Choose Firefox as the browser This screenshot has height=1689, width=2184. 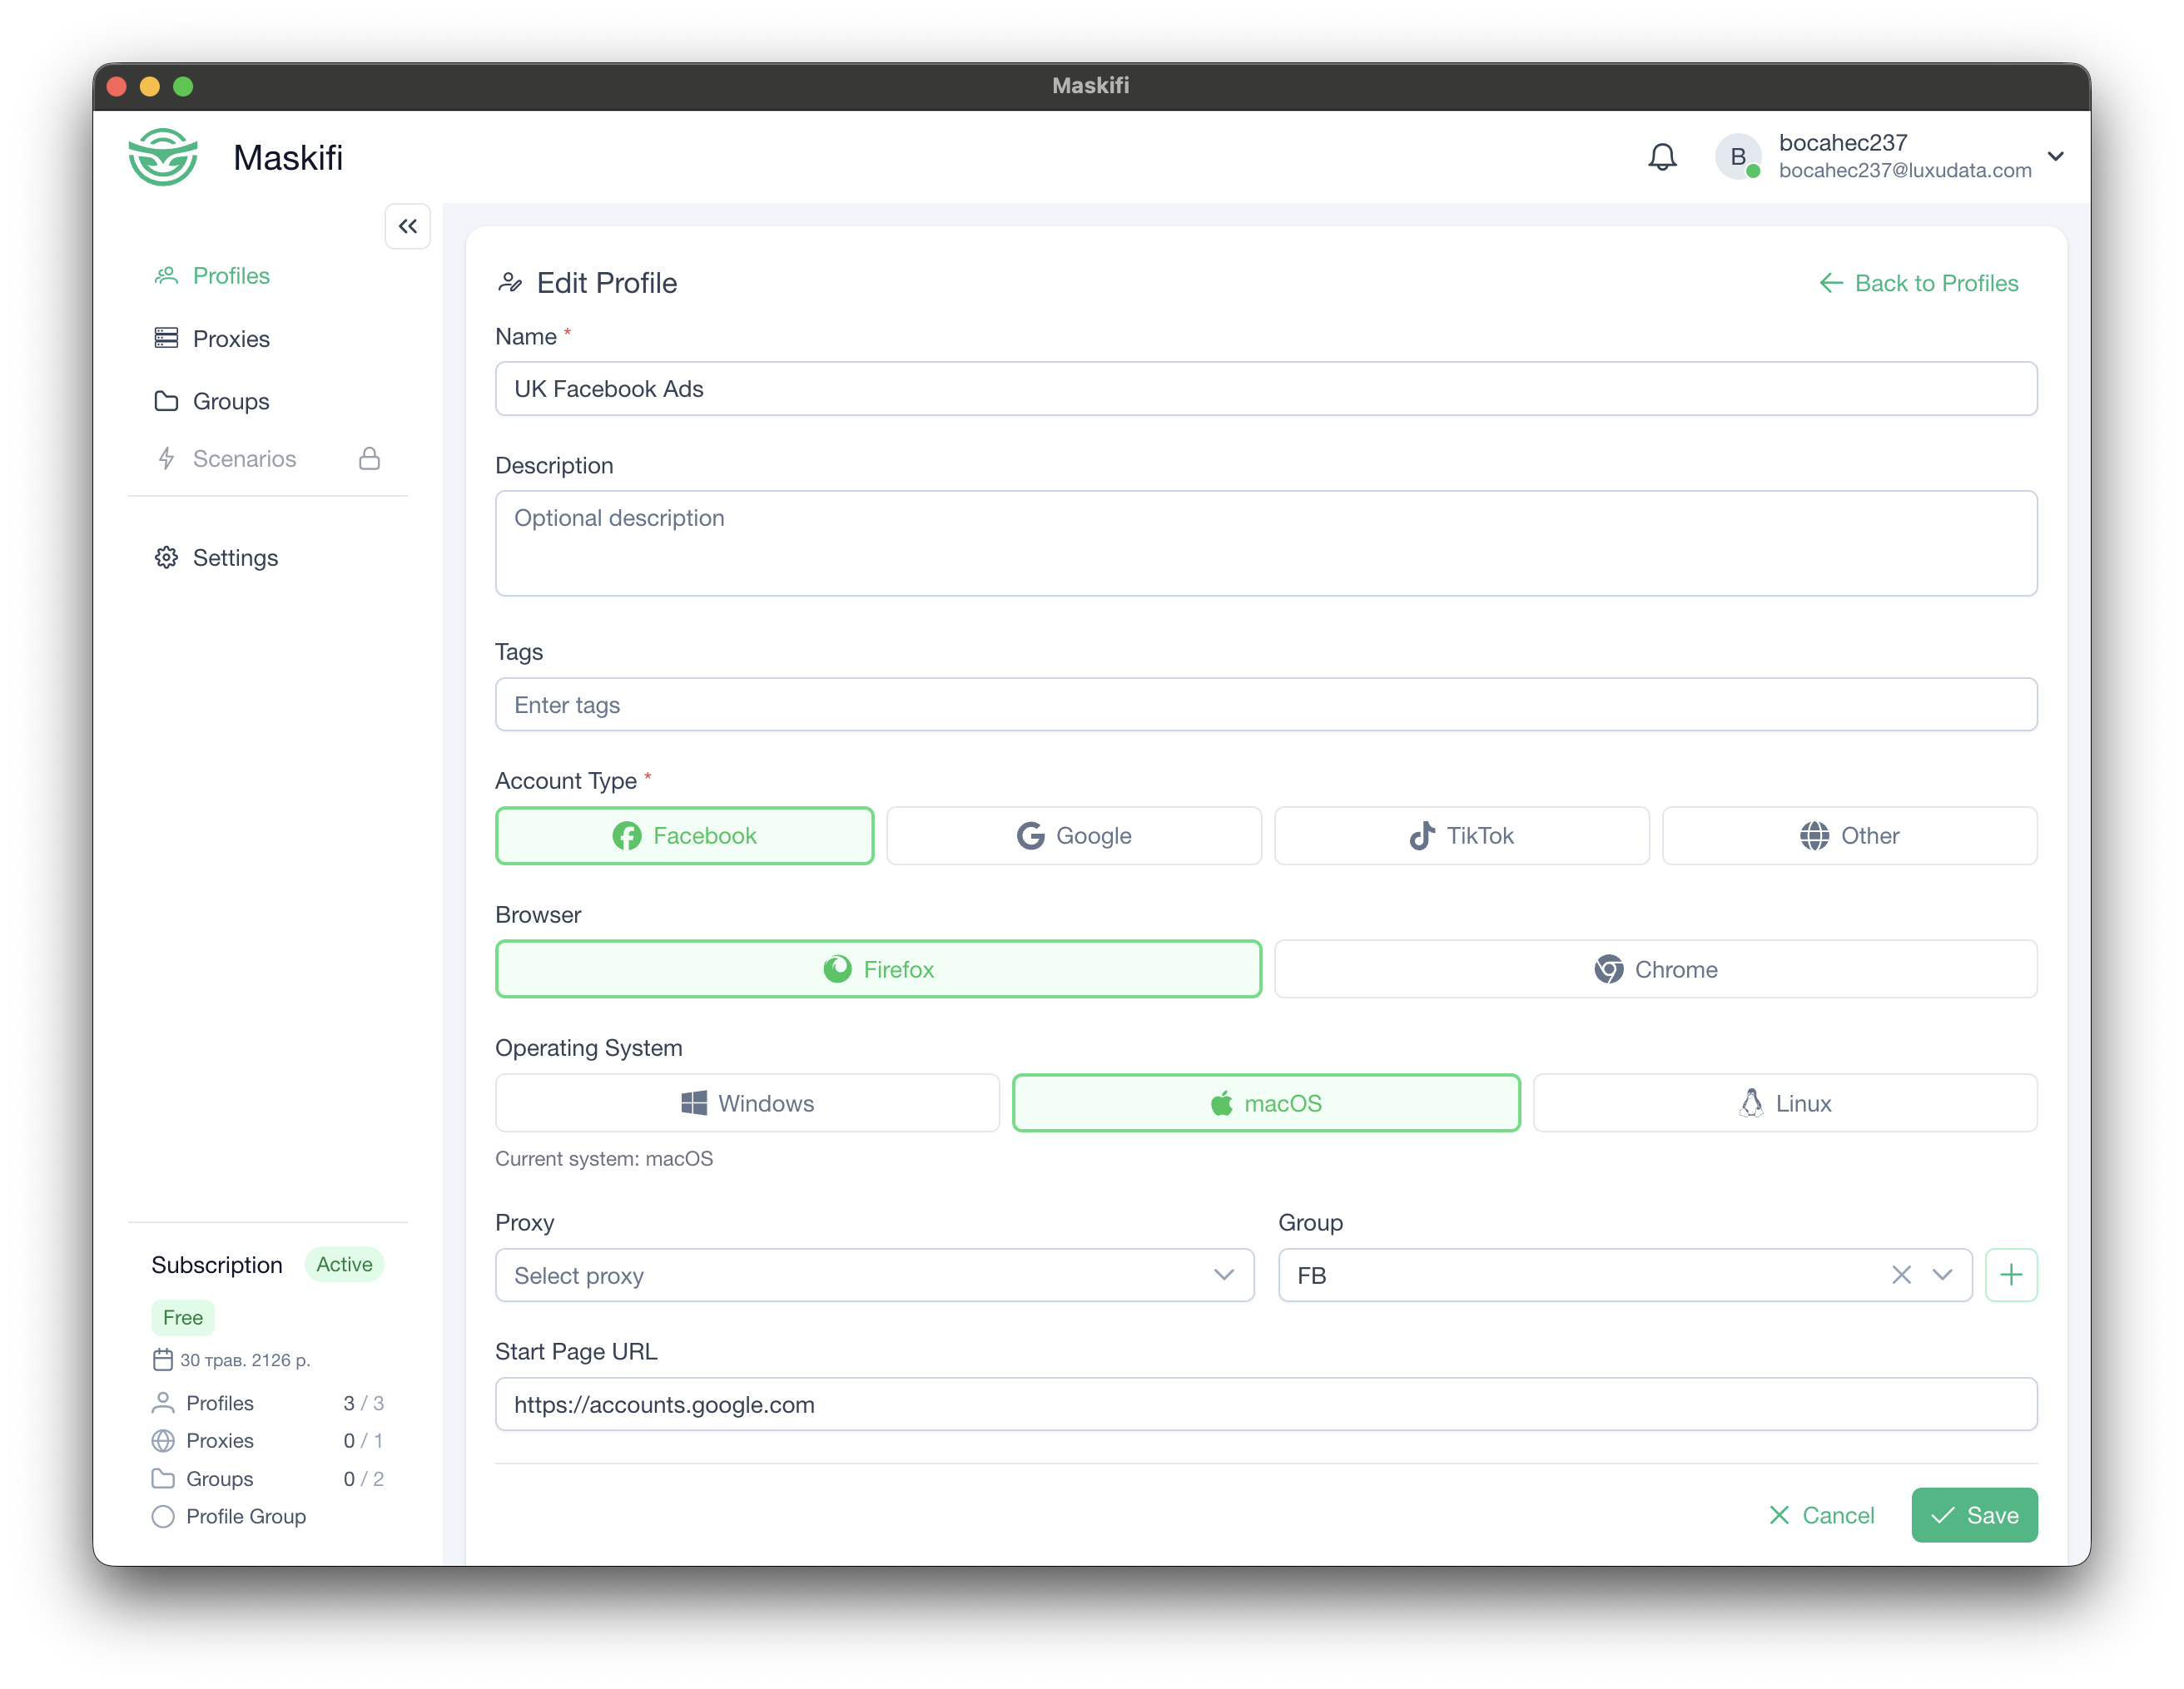pos(879,970)
